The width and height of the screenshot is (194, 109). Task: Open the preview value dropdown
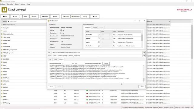pyautogui.click(x=111, y=38)
